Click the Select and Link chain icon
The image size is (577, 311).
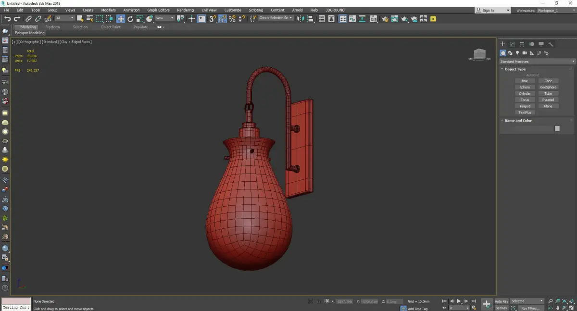28,19
